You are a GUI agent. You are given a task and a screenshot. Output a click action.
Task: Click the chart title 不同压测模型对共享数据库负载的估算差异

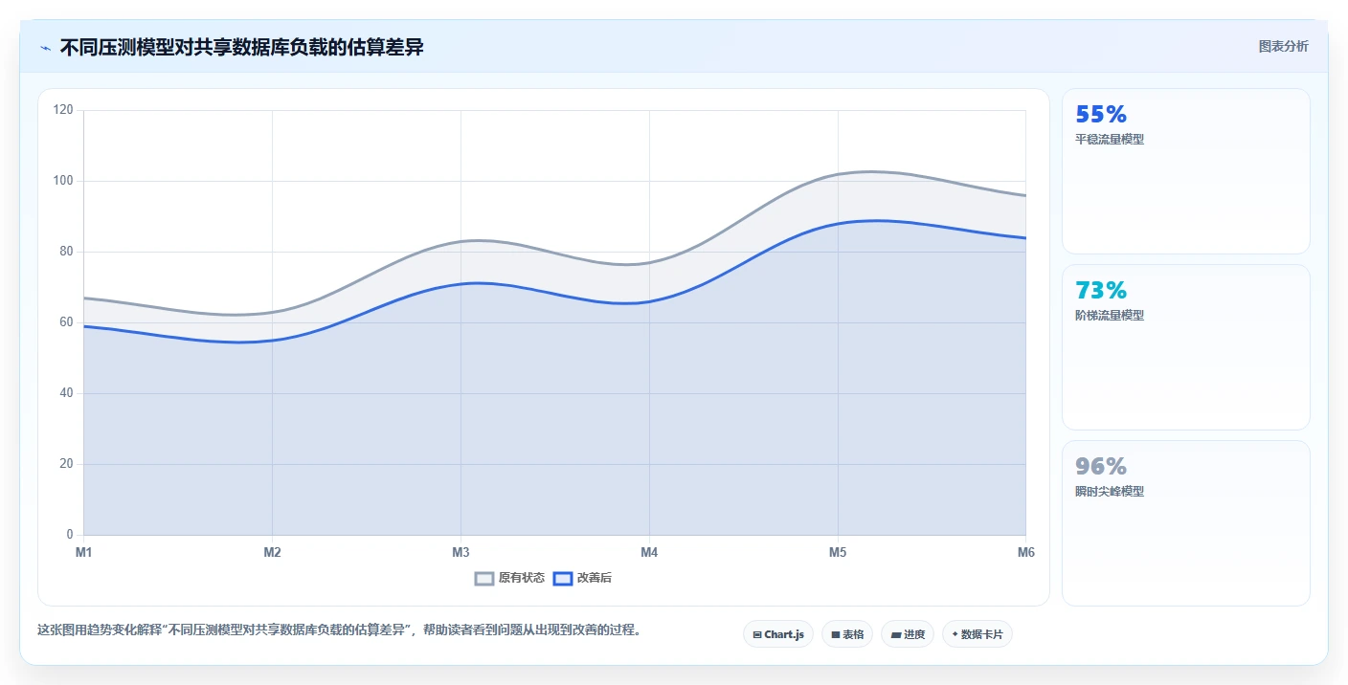241,48
